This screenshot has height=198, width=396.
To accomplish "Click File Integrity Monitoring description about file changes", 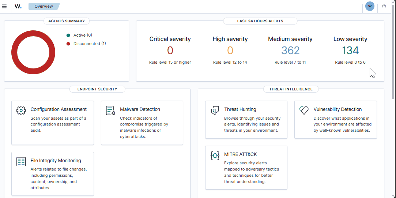I will [x=59, y=179].
